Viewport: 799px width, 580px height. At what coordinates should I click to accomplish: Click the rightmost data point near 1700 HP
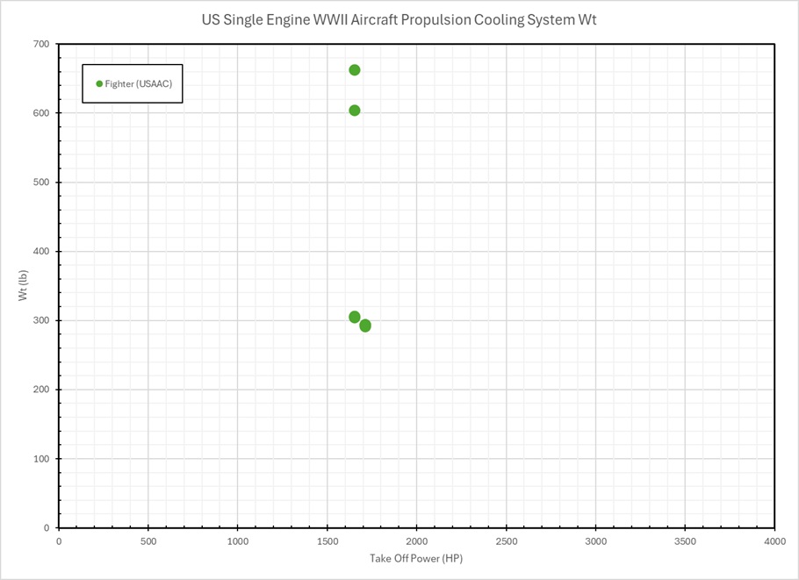365,326
